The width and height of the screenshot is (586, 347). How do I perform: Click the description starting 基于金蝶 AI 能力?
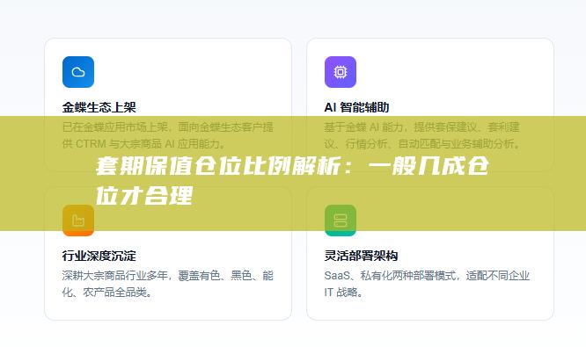(422, 135)
